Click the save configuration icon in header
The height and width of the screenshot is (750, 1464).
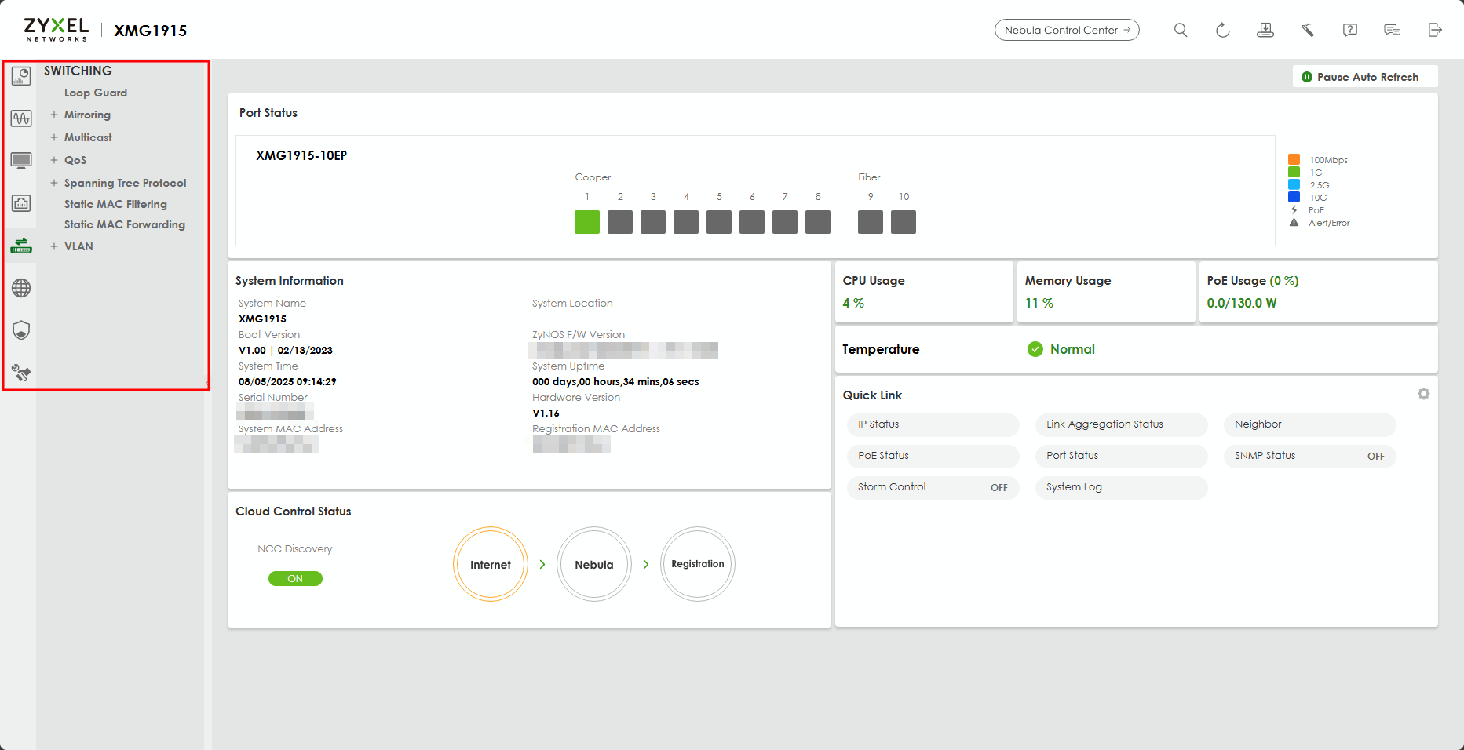pos(1265,30)
